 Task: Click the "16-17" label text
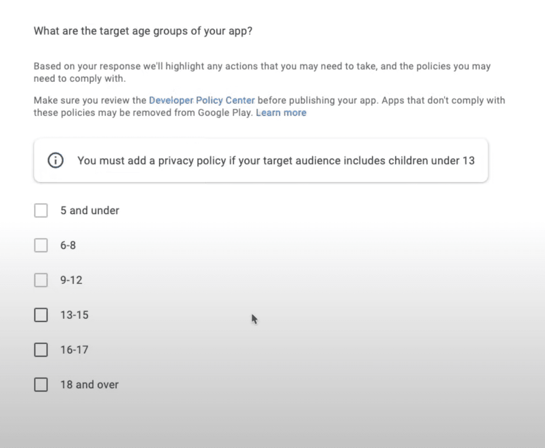(x=74, y=350)
